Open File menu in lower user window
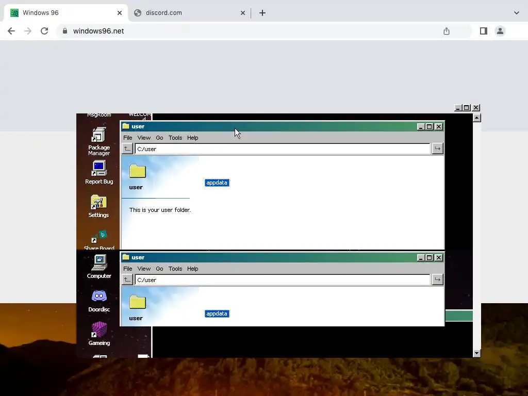 point(128,269)
